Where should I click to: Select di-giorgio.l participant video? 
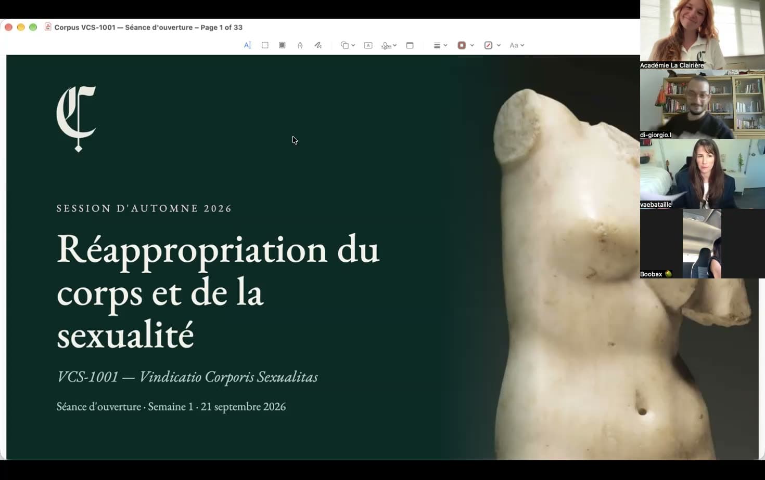703,104
